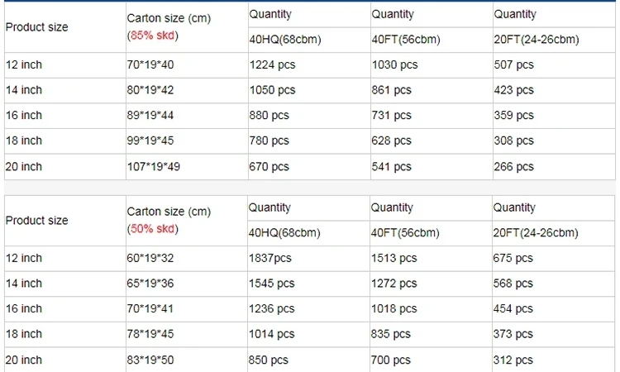Click the 1224 pcs quantity cell
This screenshot has width=620, height=372.
[x=272, y=64]
